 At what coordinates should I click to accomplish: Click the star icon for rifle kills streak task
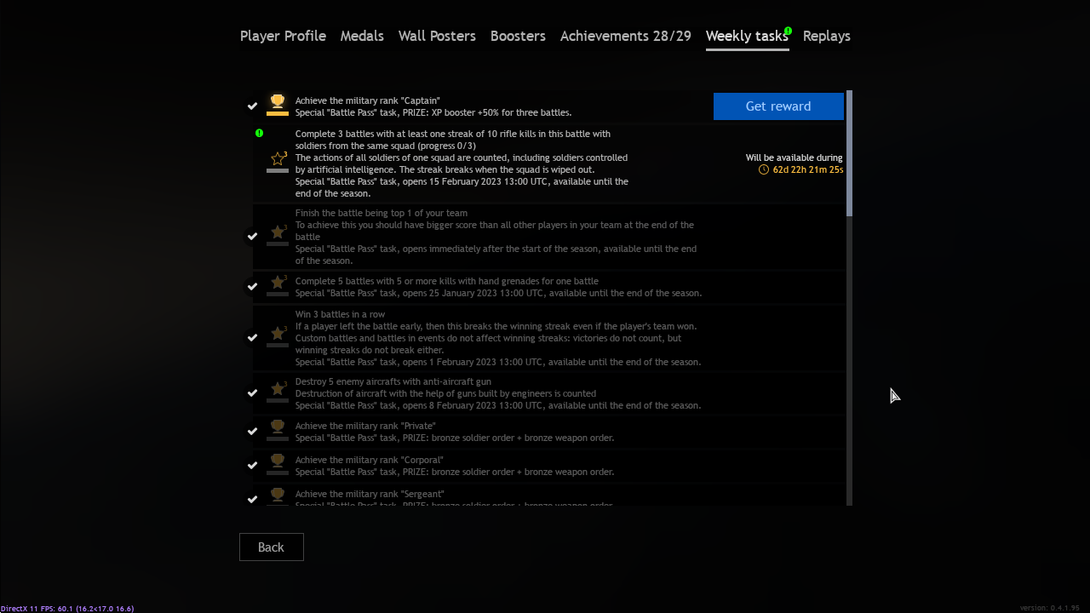(278, 159)
